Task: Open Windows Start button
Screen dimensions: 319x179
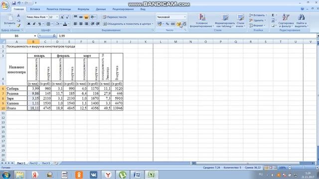Action: point(6,175)
